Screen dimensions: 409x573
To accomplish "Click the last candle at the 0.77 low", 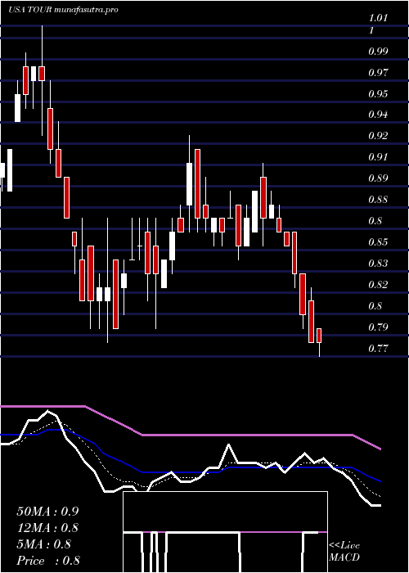I will [319, 342].
